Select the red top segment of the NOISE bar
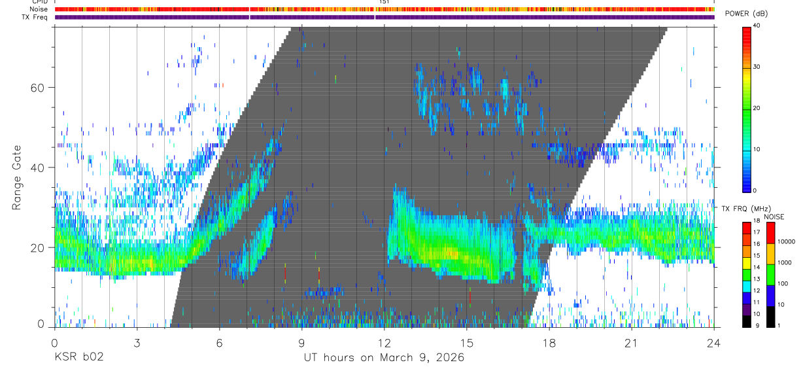 coord(770,233)
